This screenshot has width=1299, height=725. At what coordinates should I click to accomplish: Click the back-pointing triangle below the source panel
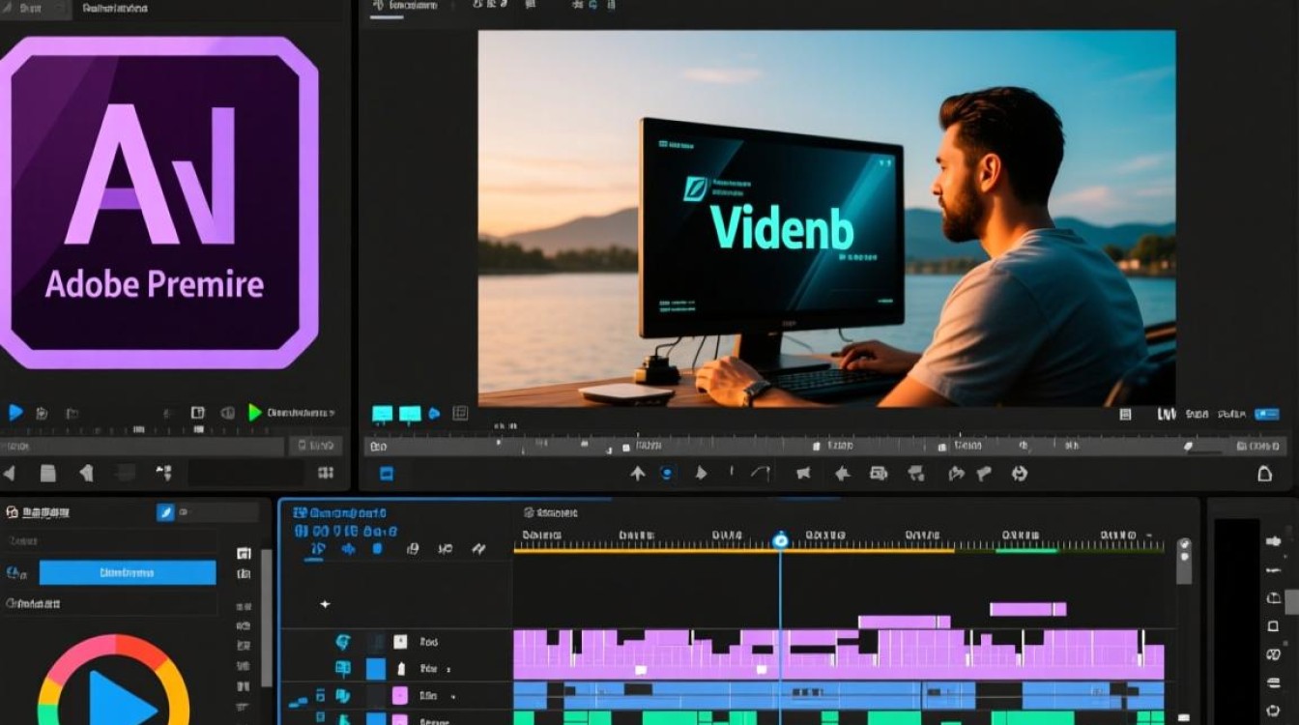[10, 473]
